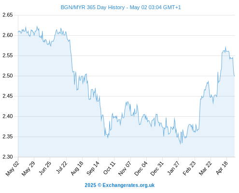This screenshot has height=193, width=239.
Task: Select the Mar 22 date label
Action: 205,168
